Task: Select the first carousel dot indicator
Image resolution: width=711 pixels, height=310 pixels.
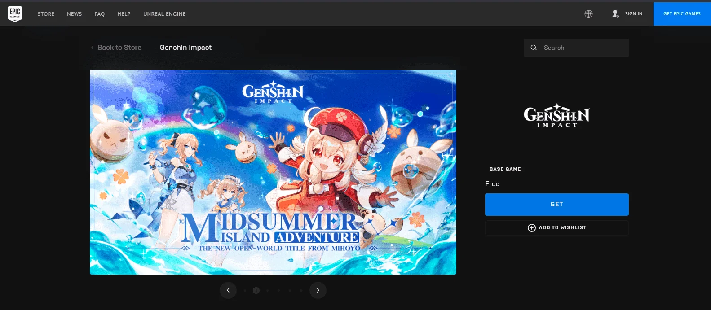Action: tap(245, 290)
